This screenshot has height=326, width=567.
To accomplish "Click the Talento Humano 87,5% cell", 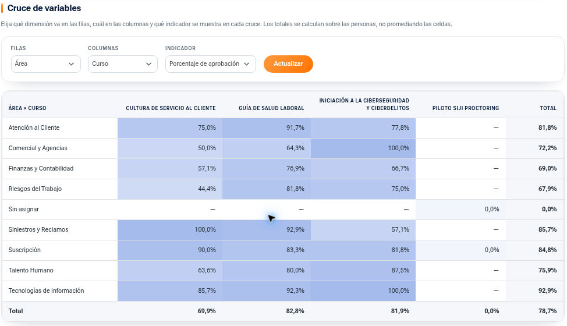I will tap(363, 271).
